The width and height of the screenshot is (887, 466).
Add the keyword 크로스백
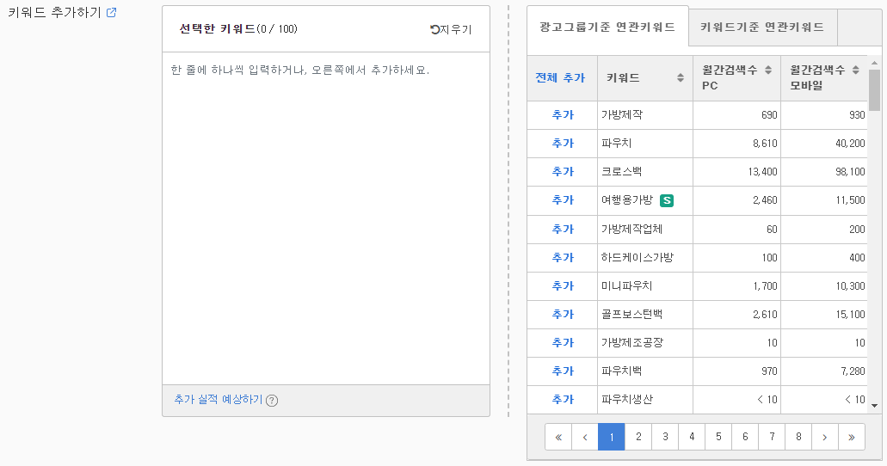pyautogui.click(x=563, y=172)
